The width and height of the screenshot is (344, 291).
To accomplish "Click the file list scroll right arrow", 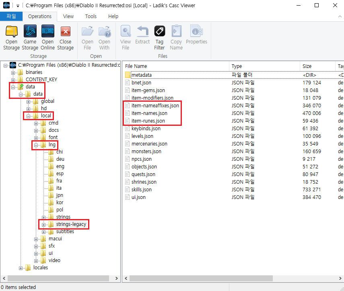I will click(x=340, y=278).
